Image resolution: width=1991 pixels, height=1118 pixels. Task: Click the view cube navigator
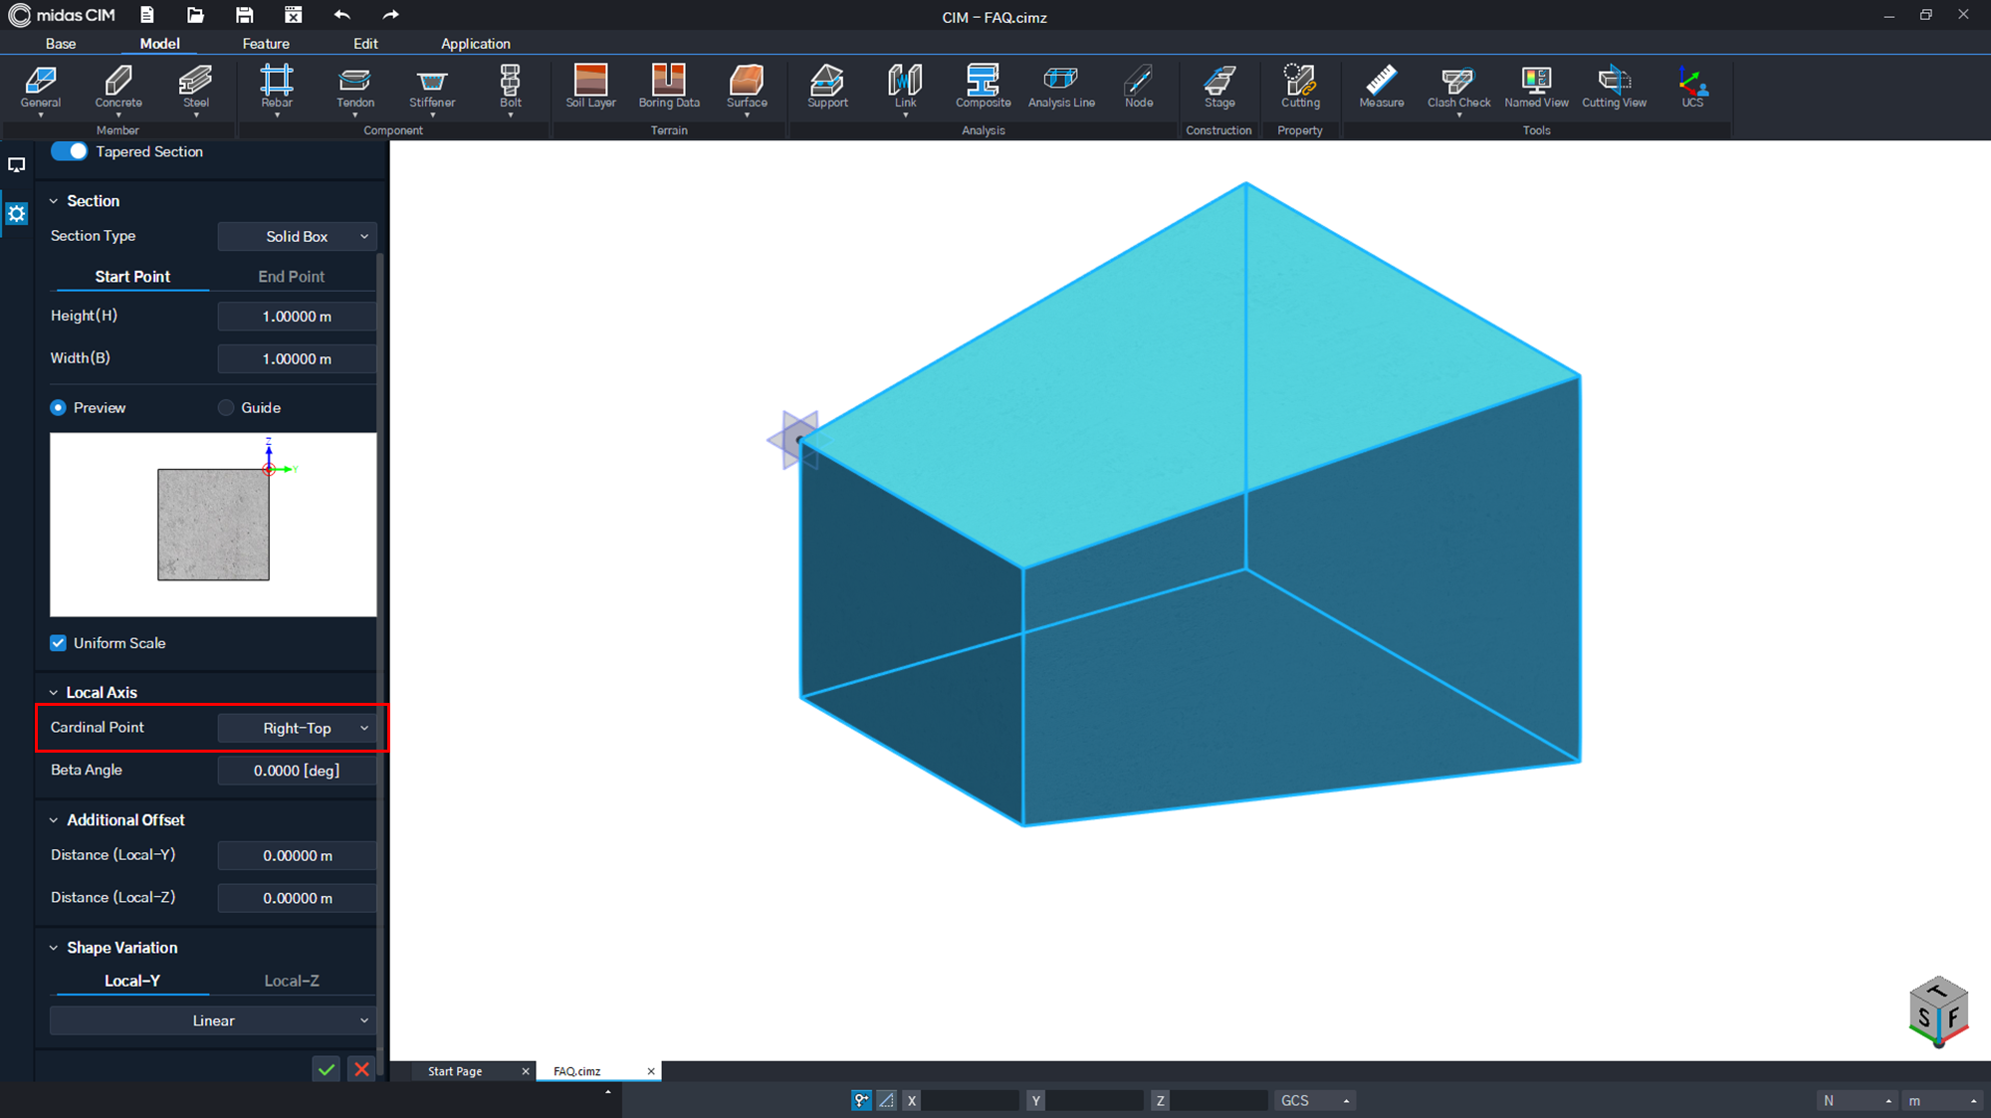(x=1938, y=1012)
